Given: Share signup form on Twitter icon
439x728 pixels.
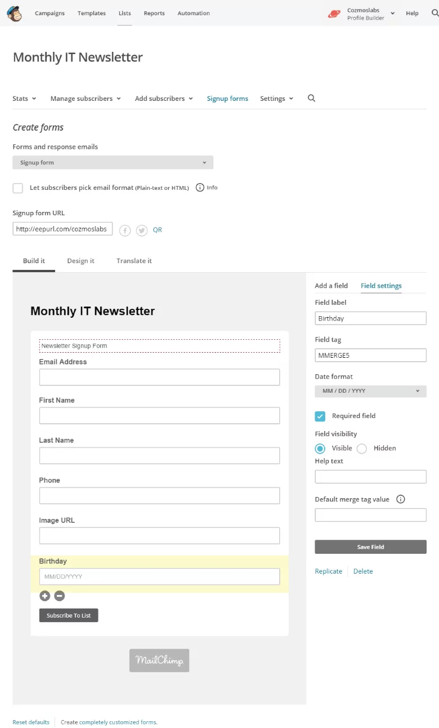Looking at the screenshot, I should [142, 230].
